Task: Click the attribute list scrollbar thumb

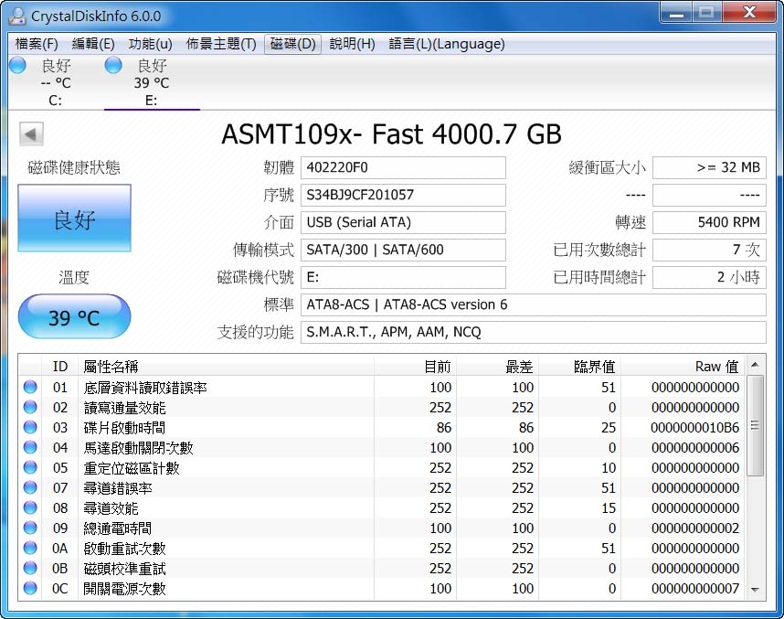Action: pos(755,426)
